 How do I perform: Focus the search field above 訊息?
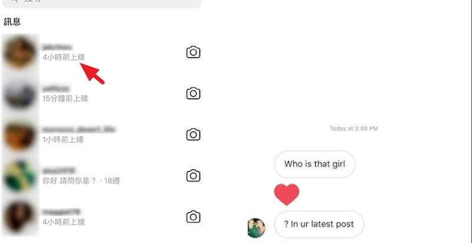tap(101, 2)
